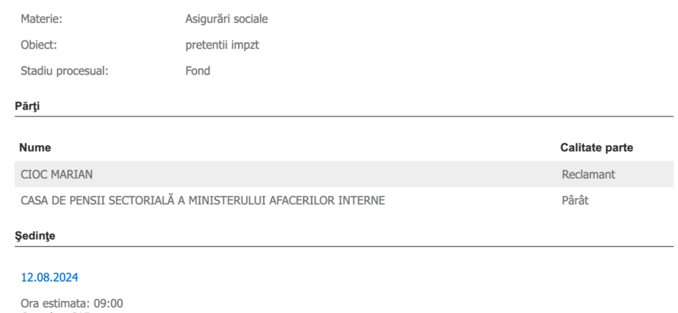Image resolution: width=678 pixels, height=313 pixels.
Task: Click the Părţi section heading
Action: [x=27, y=106]
